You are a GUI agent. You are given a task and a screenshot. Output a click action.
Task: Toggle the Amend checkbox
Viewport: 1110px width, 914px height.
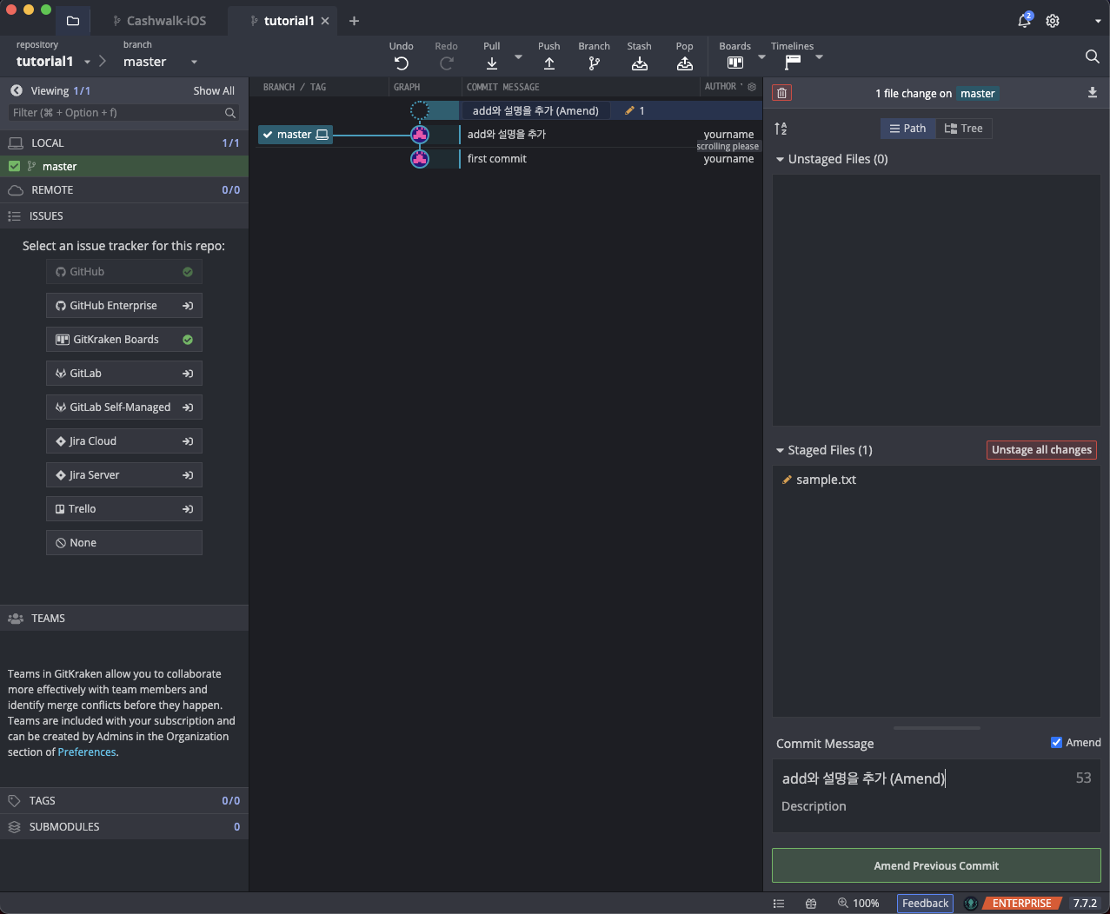1056,742
